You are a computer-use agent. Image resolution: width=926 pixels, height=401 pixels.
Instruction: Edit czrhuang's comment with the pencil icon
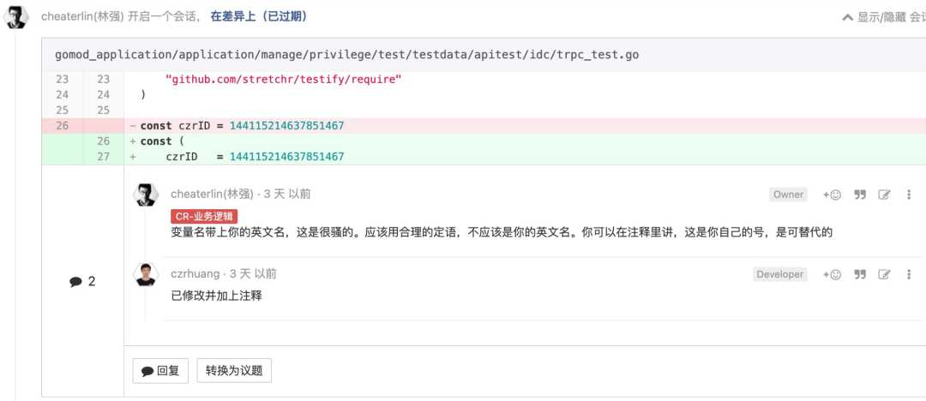pyautogui.click(x=884, y=275)
